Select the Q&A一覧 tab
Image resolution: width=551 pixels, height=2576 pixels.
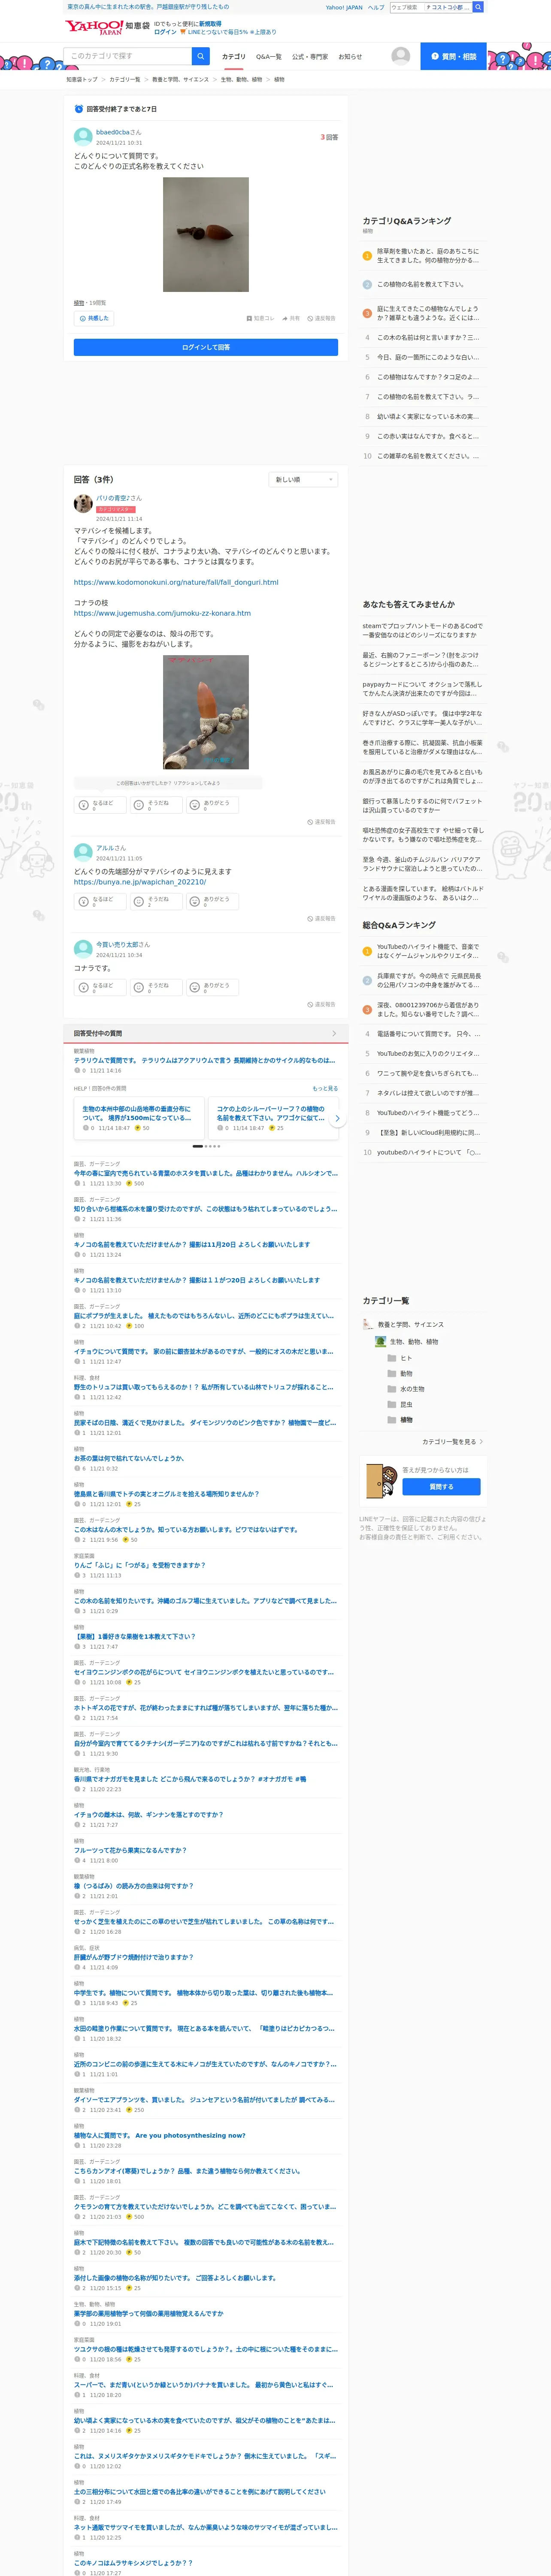pyautogui.click(x=269, y=57)
